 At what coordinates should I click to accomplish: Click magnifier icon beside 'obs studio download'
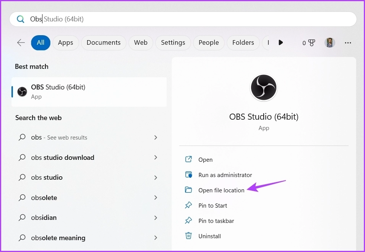[22, 158]
